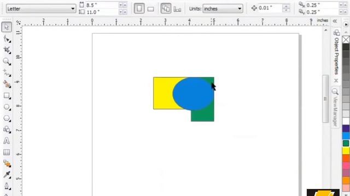Pick the purple swatch in the palette

tap(346, 128)
